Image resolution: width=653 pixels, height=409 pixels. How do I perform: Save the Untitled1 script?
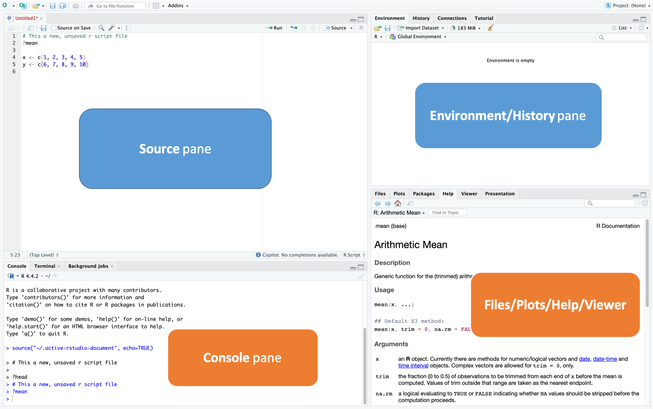[x=43, y=28]
